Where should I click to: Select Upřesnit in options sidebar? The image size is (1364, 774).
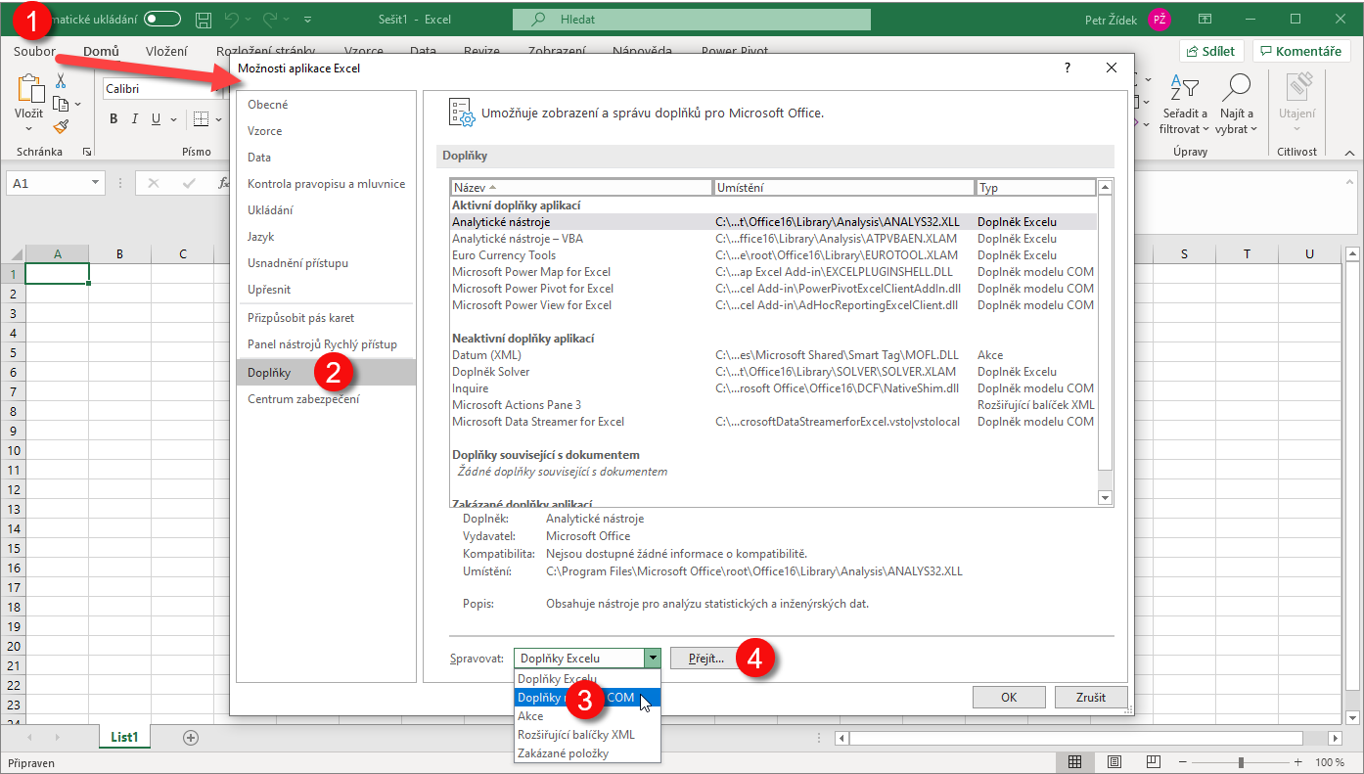click(326, 290)
